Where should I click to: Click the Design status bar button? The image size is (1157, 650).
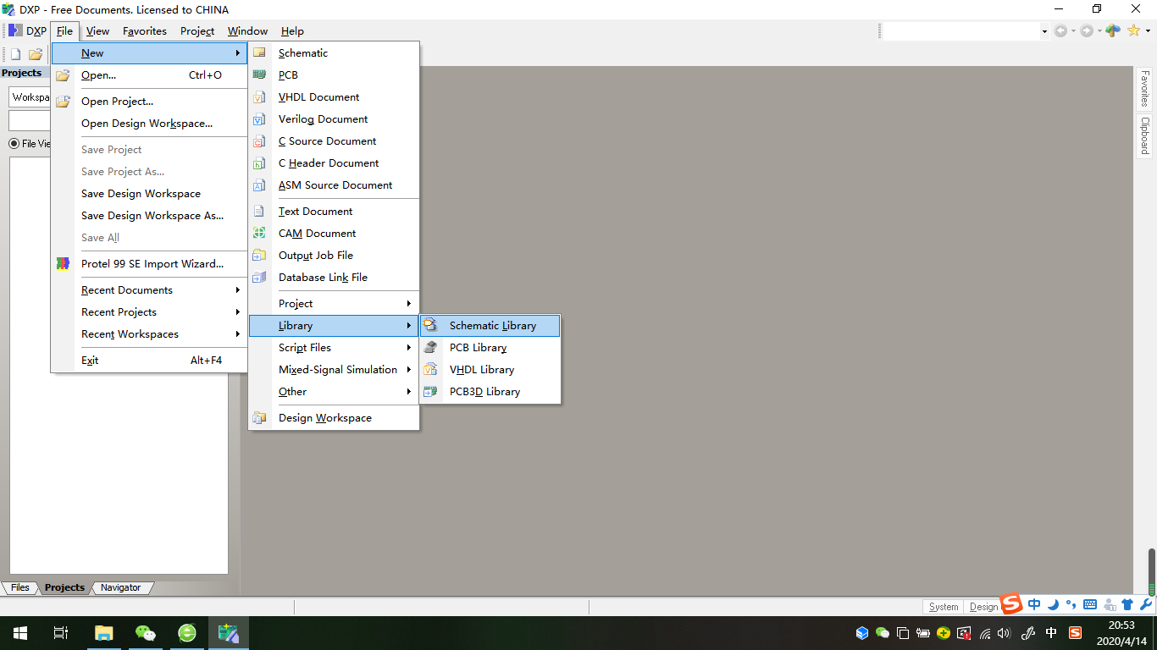983,606
